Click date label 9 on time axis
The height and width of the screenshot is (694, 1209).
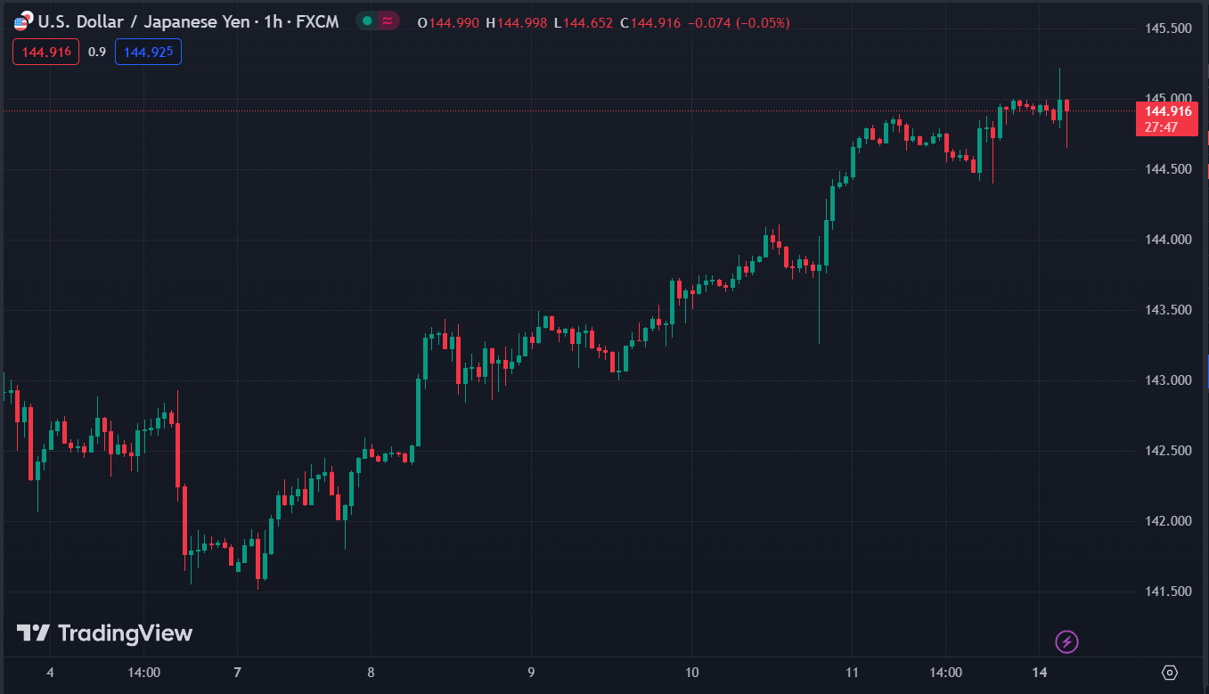pyautogui.click(x=531, y=673)
